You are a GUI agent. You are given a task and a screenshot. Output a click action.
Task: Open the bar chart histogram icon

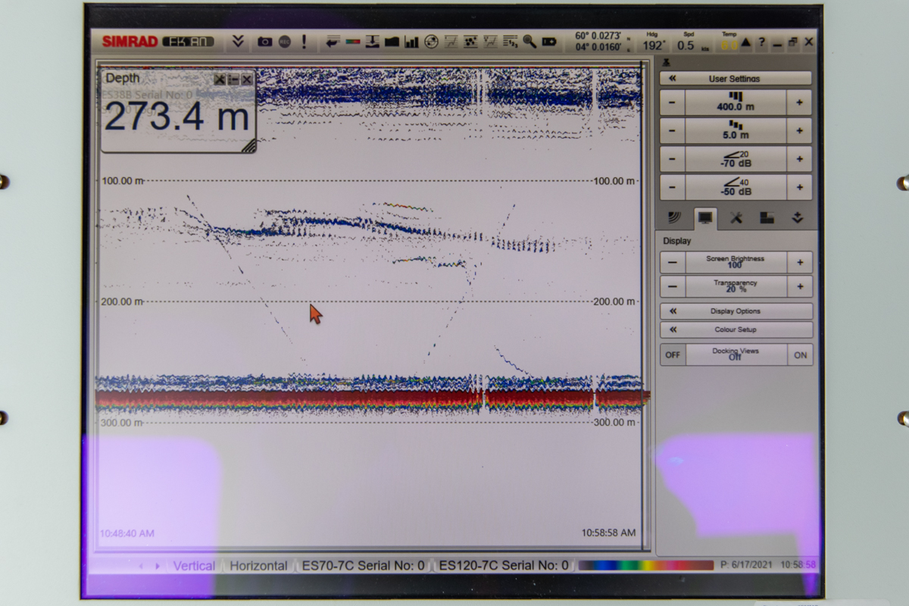[x=411, y=42]
